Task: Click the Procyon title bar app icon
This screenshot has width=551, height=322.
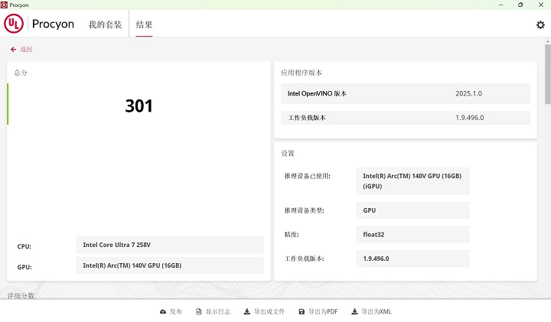Action: coord(5,5)
